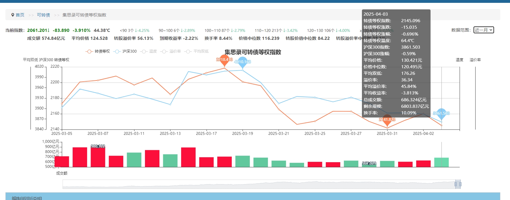Click the orange 2141.823 low marker pin
Image resolution: width=510 pixels, height=200 pixels.
point(387,120)
